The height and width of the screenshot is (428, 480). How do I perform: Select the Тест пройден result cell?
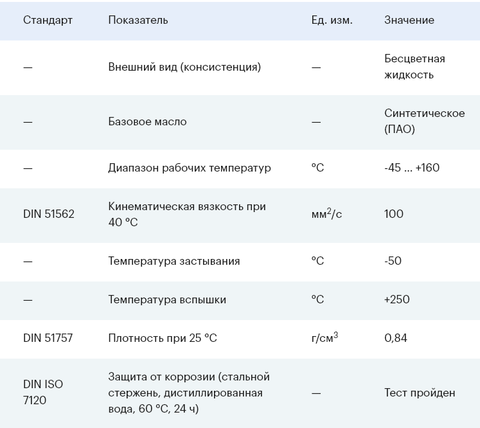pos(420,393)
